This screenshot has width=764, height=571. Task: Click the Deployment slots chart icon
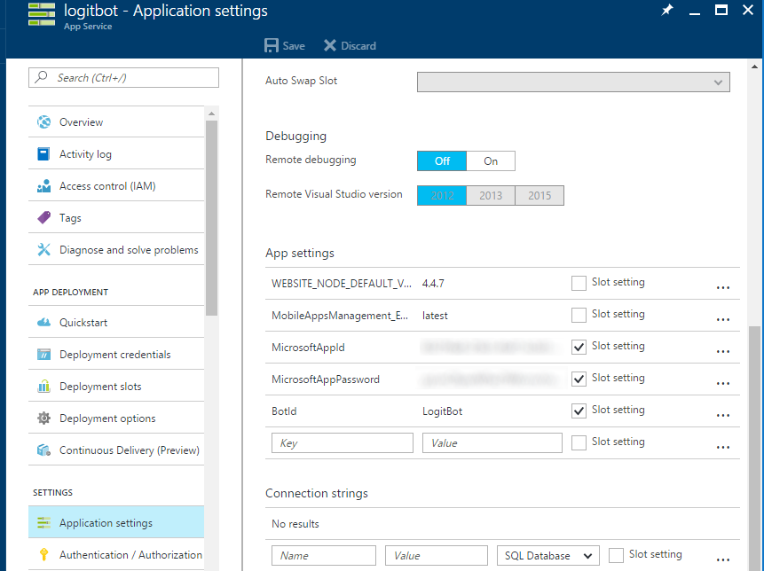pyautogui.click(x=43, y=386)
